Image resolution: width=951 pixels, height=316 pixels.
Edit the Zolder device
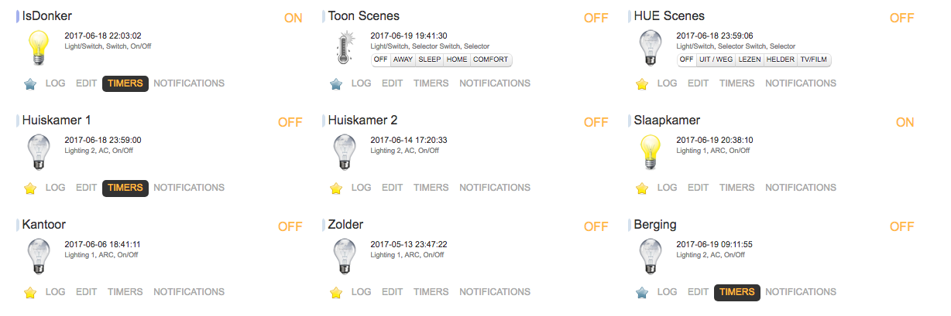[392, 292]
